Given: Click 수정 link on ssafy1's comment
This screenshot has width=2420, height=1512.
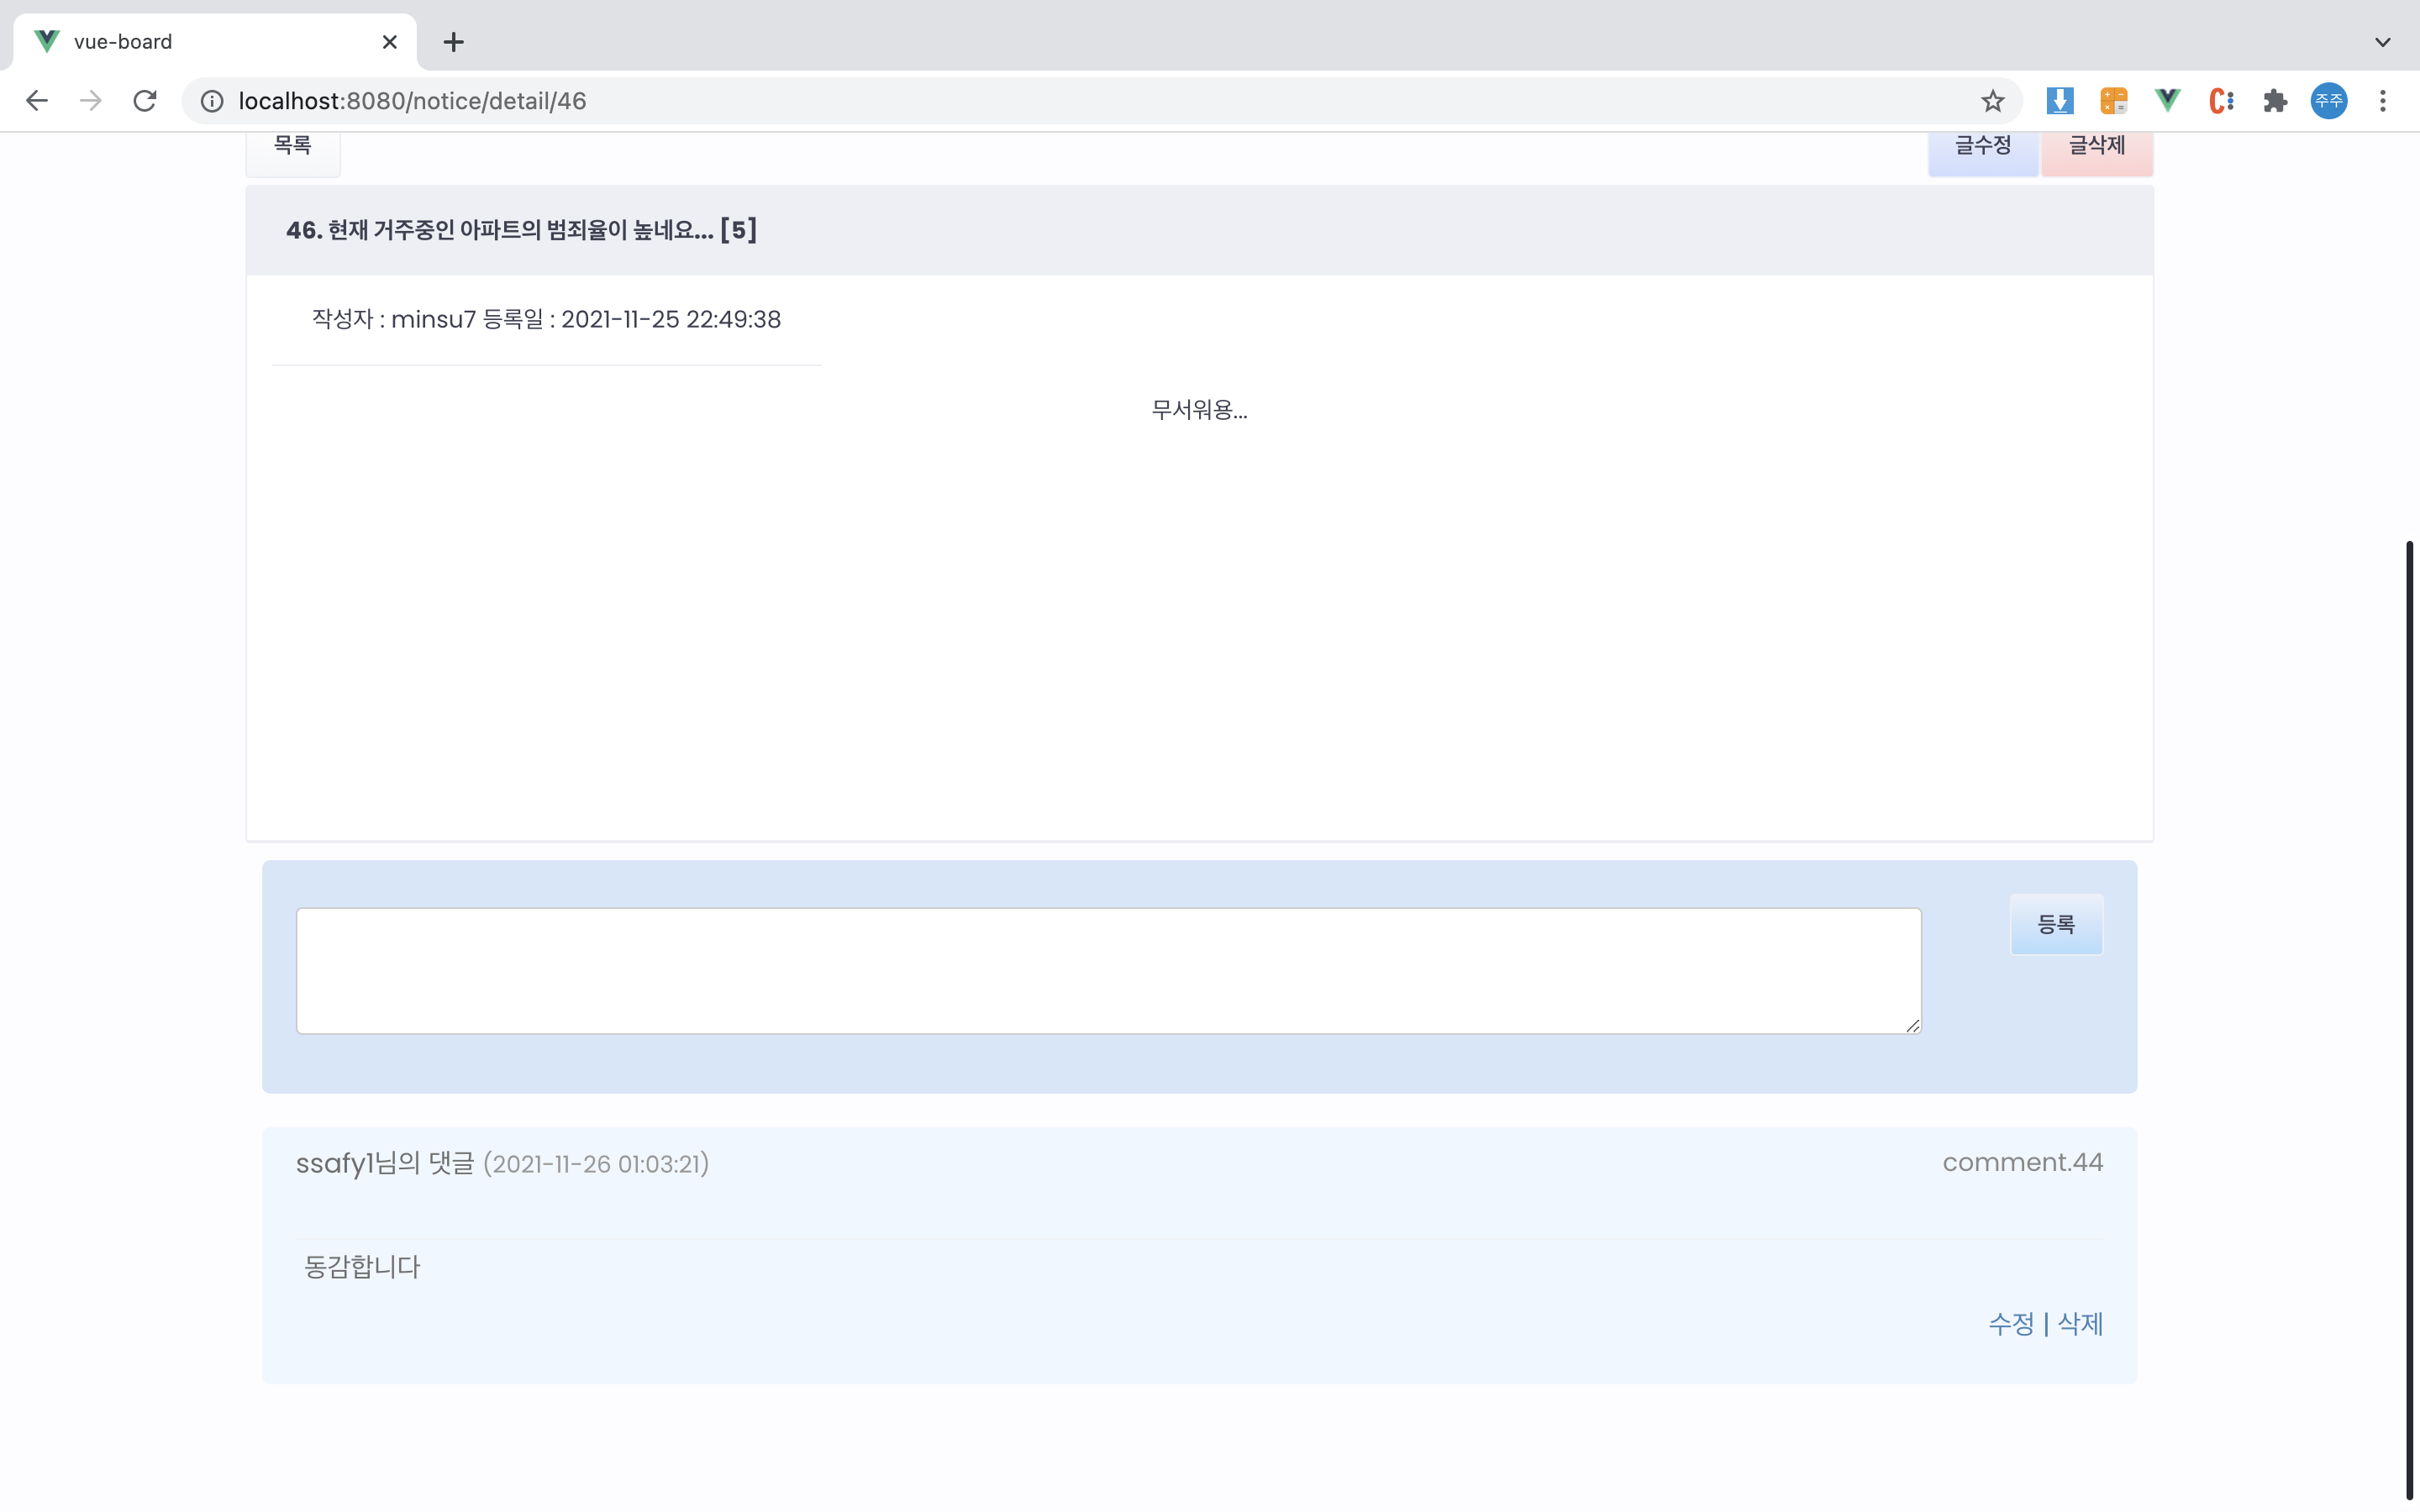Looking at the screenshot, I should [x=2010, y=1324].
